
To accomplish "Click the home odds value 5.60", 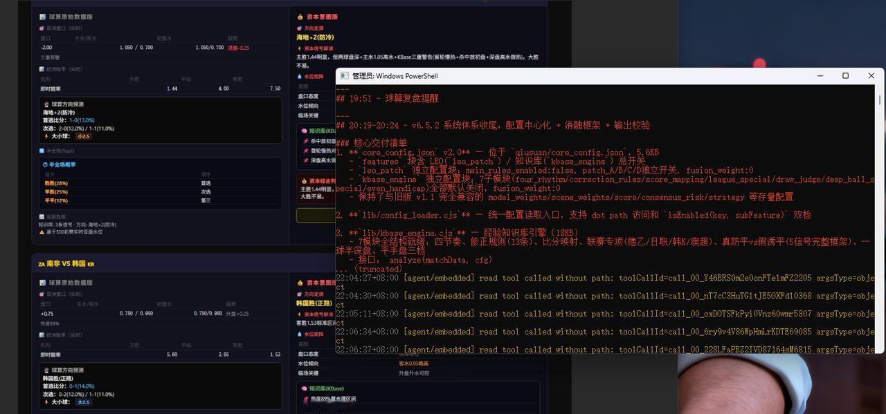I will coord(172,355).
